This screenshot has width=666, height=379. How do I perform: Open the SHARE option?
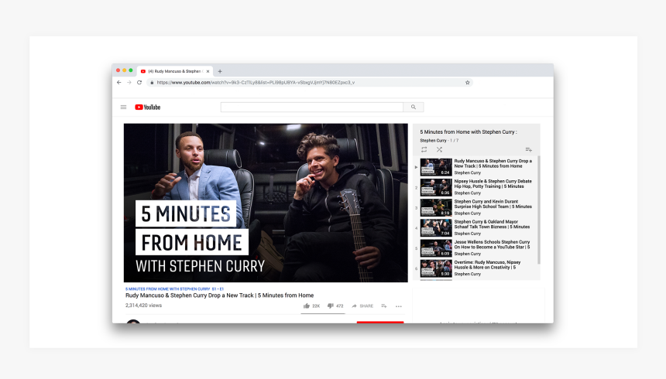[x=362, y=306]
